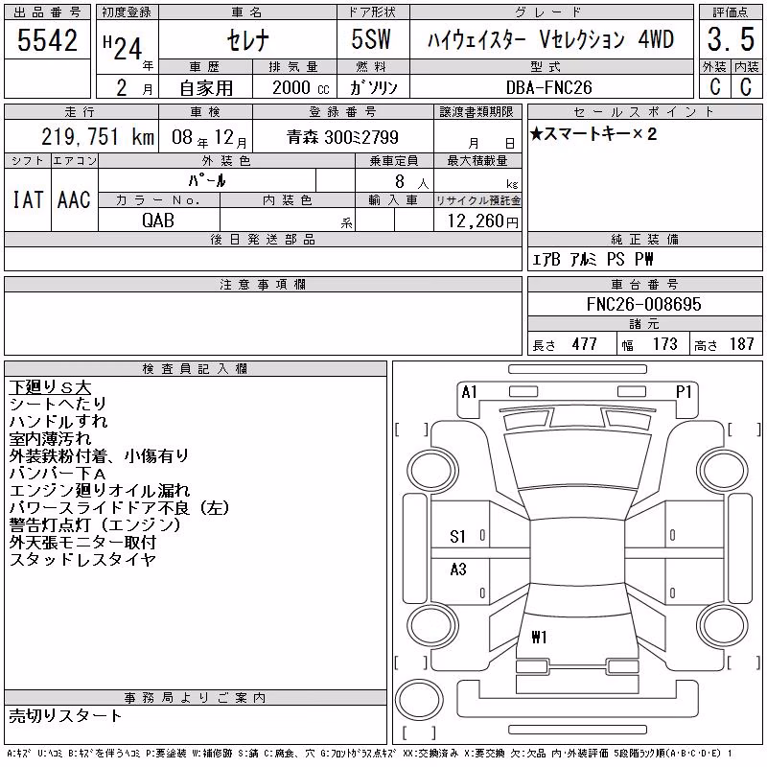The image size is (767, 767).
Task: Select the 出品番号 header
Action: click(x=47, y=12)
